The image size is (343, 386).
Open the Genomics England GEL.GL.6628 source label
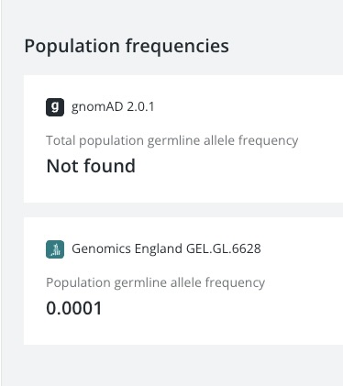point(166,248)
